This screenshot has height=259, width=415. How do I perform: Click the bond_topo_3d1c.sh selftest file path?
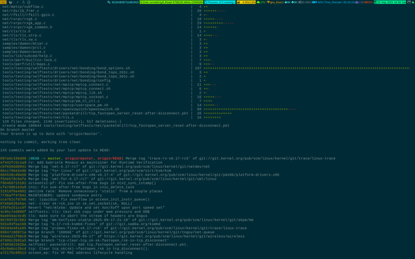(68, 77)
